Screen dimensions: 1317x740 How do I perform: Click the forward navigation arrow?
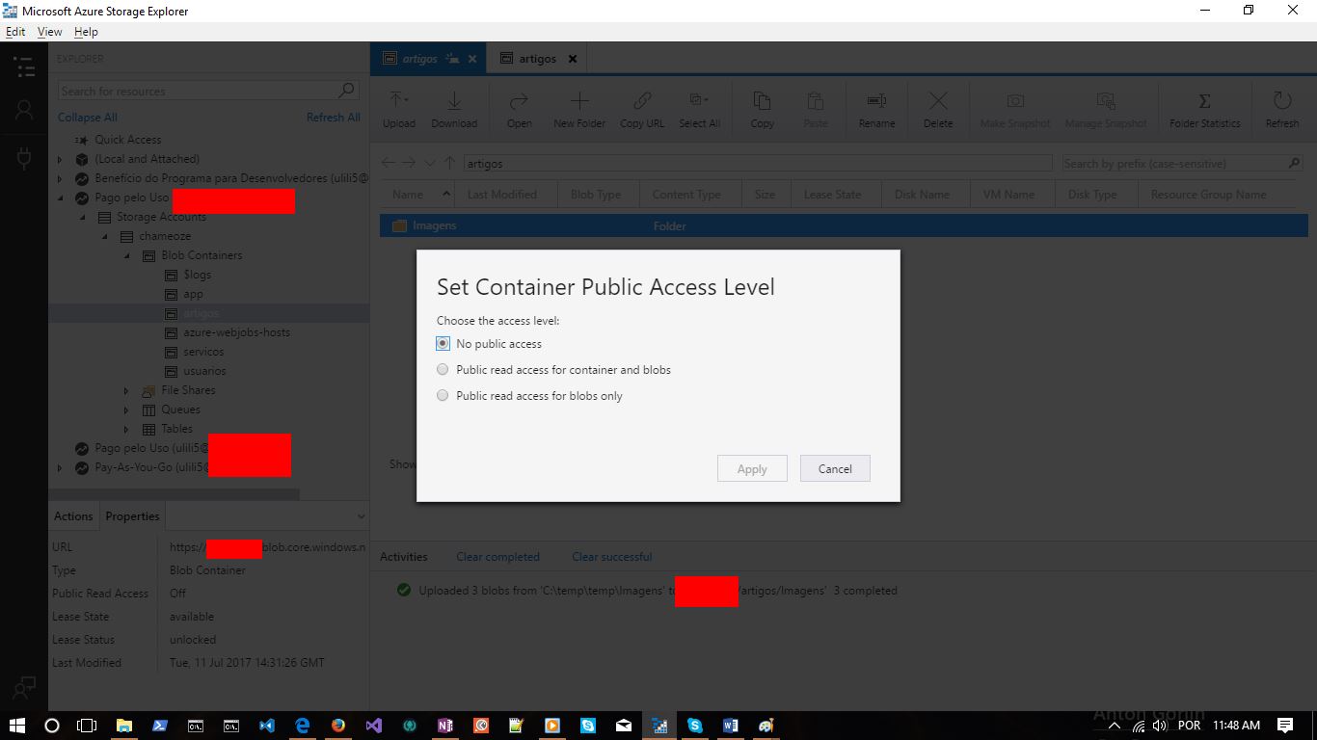point(409,164)
